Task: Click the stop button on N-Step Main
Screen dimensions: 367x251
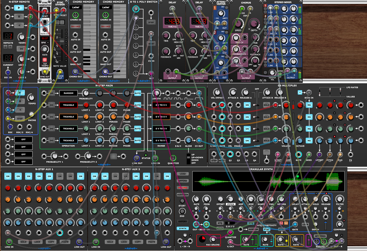Action: (x=20, y=101)
